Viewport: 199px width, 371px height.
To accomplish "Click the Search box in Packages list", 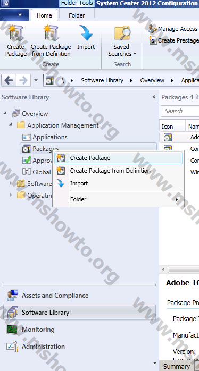I will (x=180, y=111).
